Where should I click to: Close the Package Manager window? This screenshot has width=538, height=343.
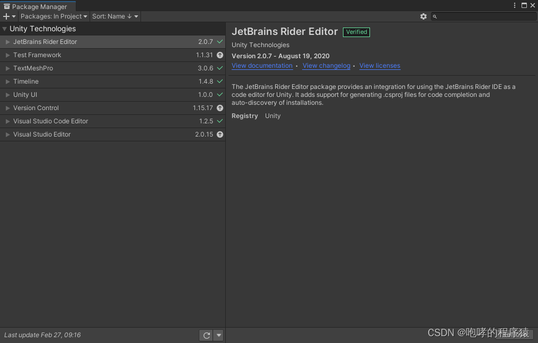pos(533,5)
